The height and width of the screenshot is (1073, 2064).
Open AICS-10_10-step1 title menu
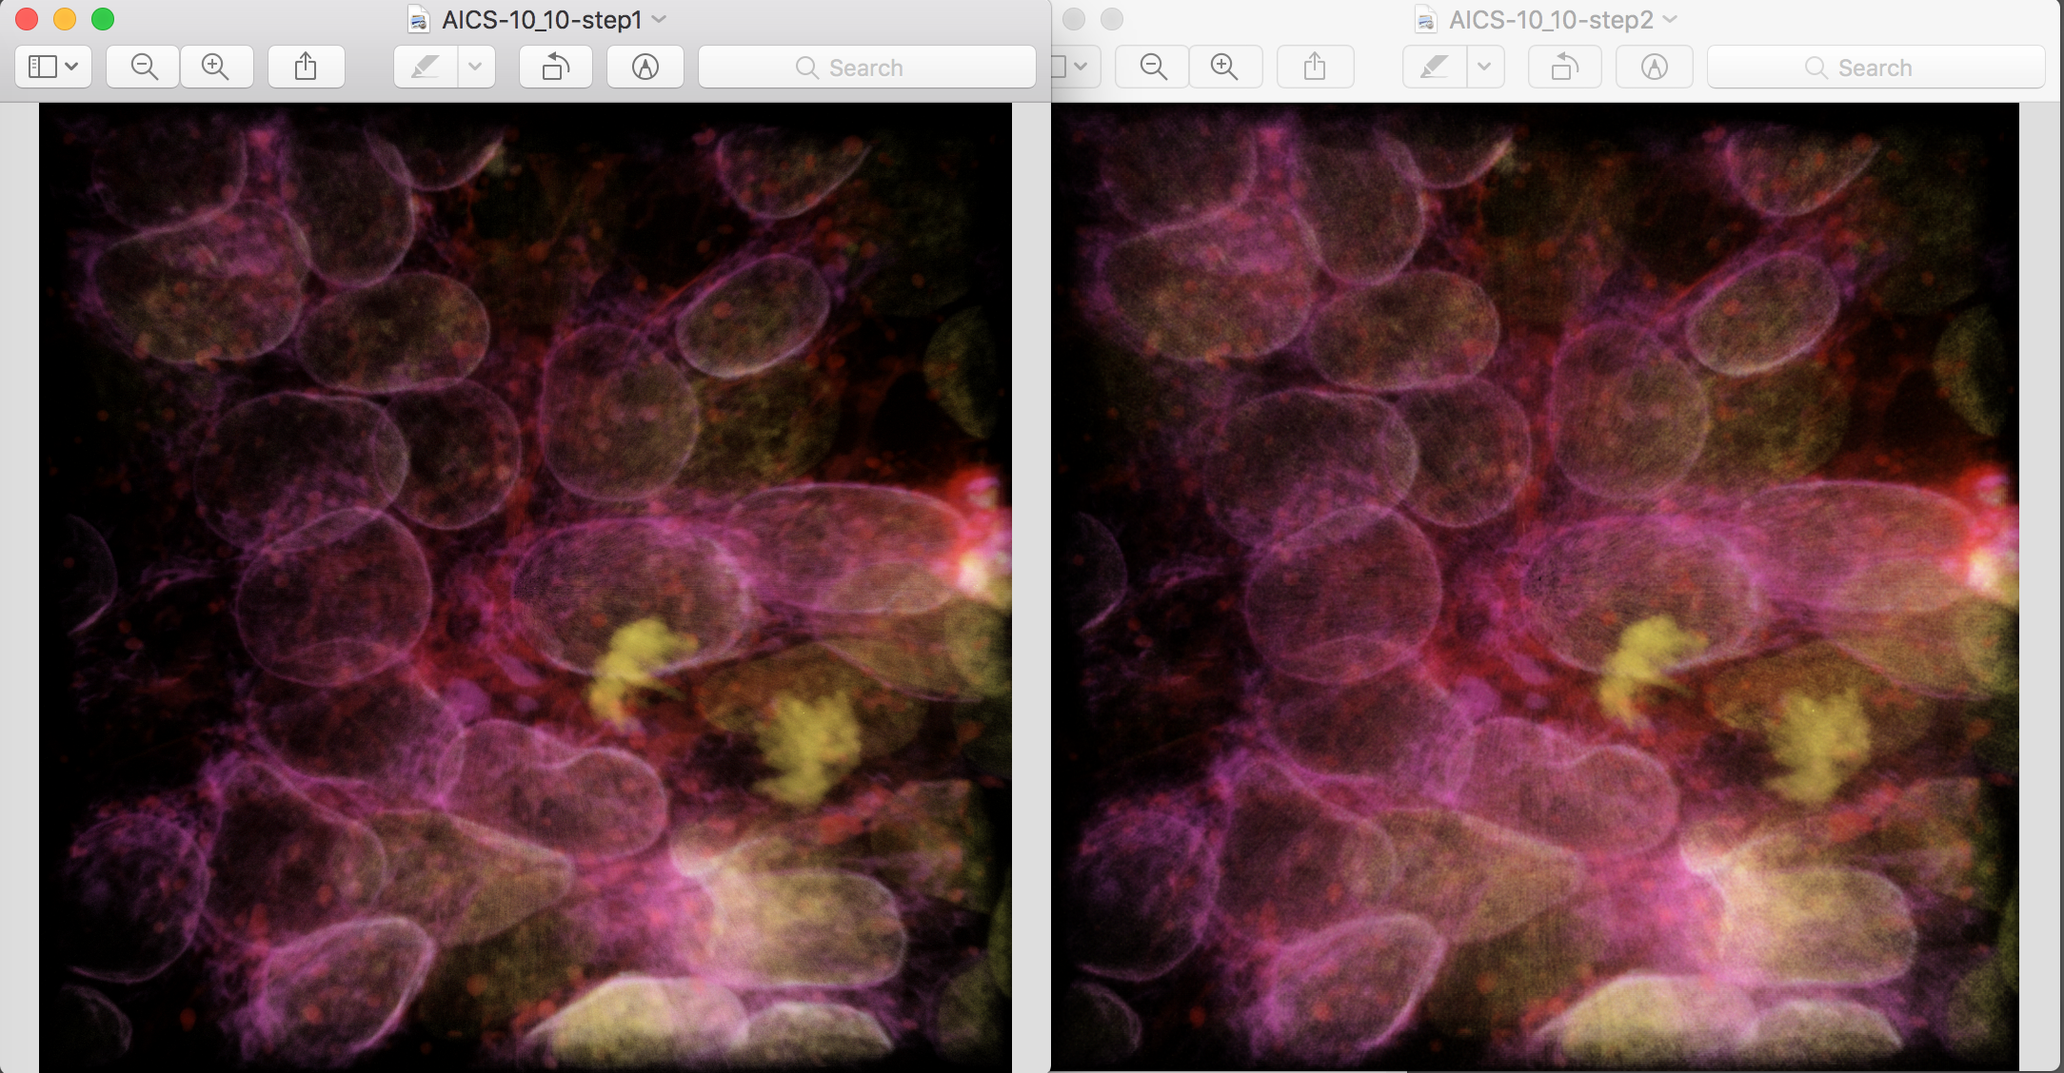[x=541, y=19]
